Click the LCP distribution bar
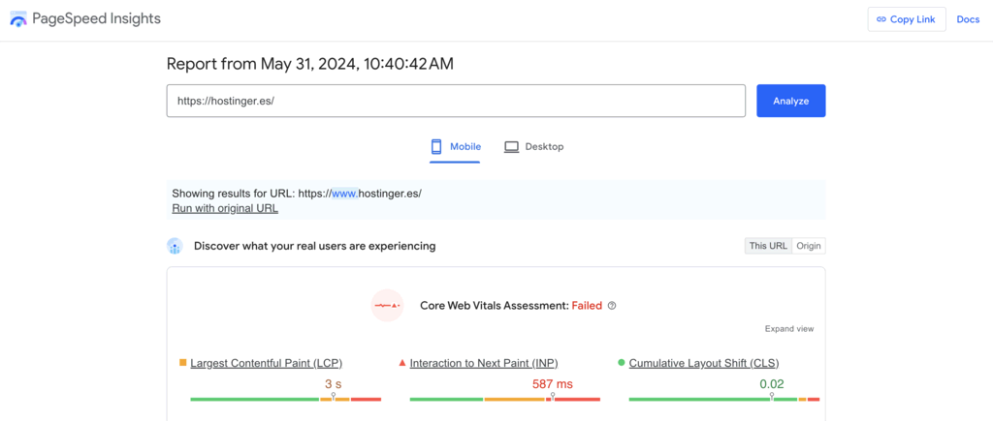The height and width of the screenshot is (421, 993). click(x=285, y=399)
